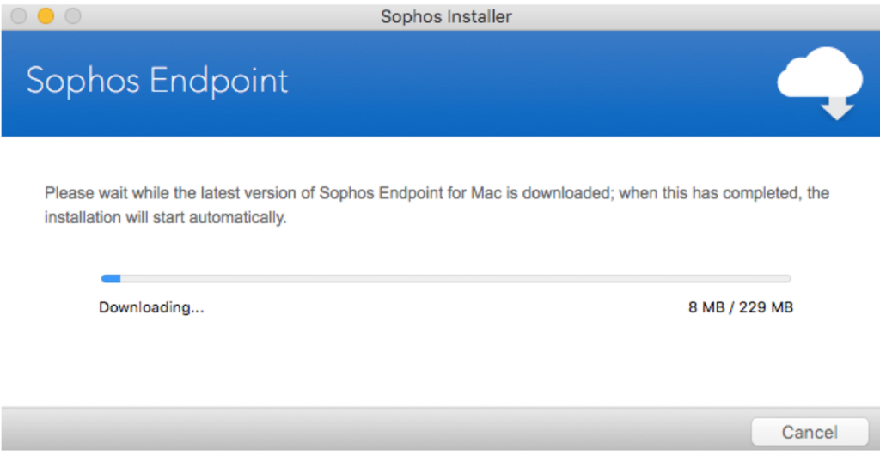Click the word 'Endpoint' in the header

(x=219, y=82)
